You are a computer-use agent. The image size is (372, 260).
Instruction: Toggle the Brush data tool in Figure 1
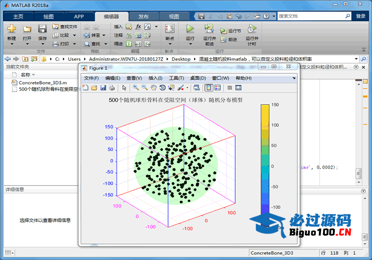coord(181,88)
